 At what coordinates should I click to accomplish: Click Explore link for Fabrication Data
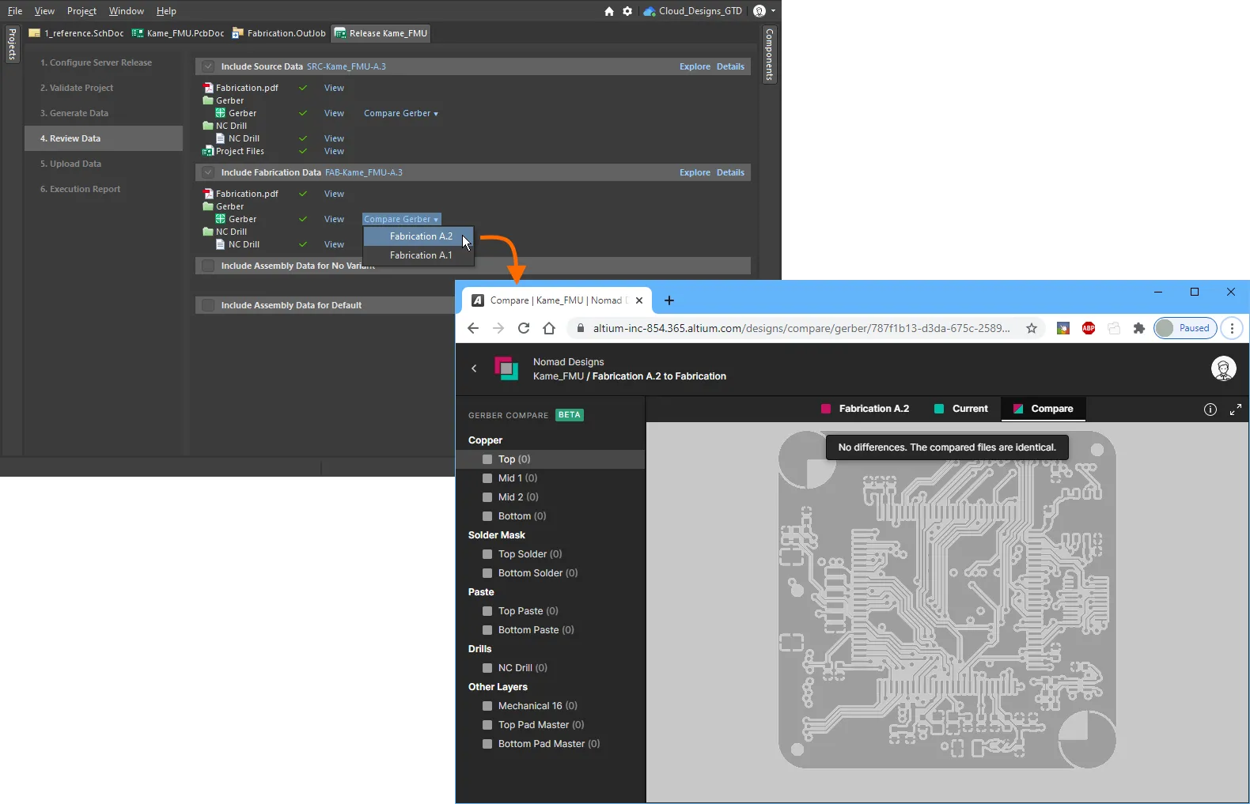click(695, 172)
